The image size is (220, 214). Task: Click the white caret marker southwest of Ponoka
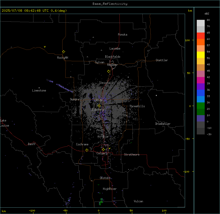click(93, 37)
